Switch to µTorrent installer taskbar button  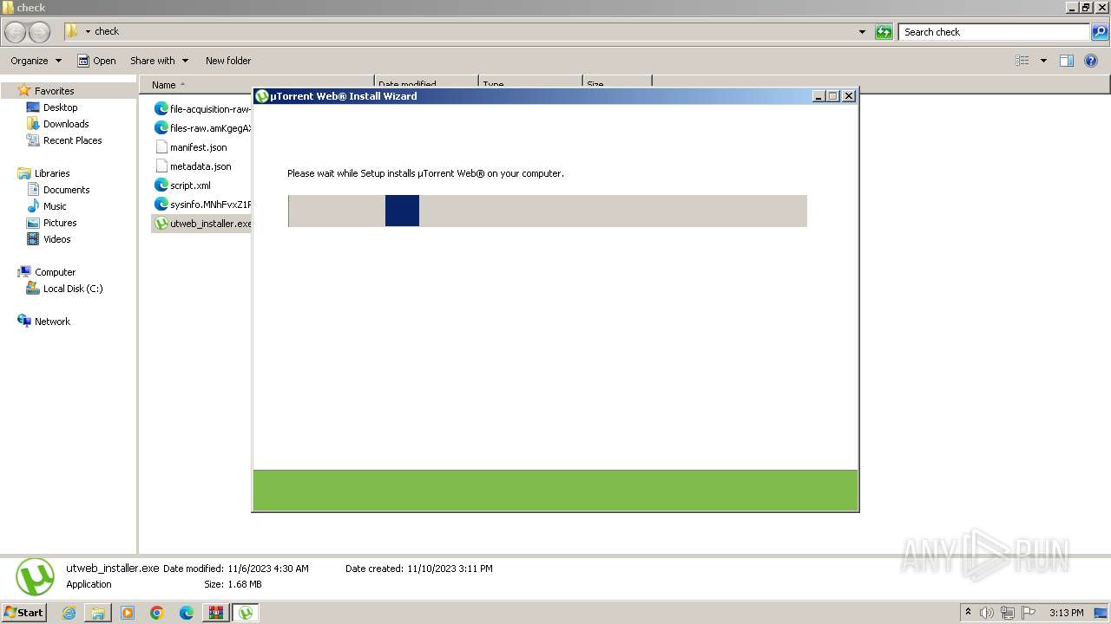(x=246, y=613)
